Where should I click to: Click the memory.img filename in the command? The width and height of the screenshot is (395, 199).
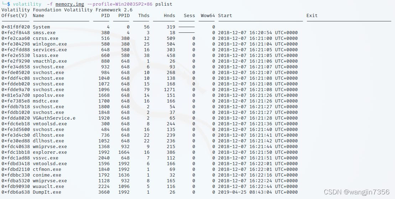(x=69, y=4)
